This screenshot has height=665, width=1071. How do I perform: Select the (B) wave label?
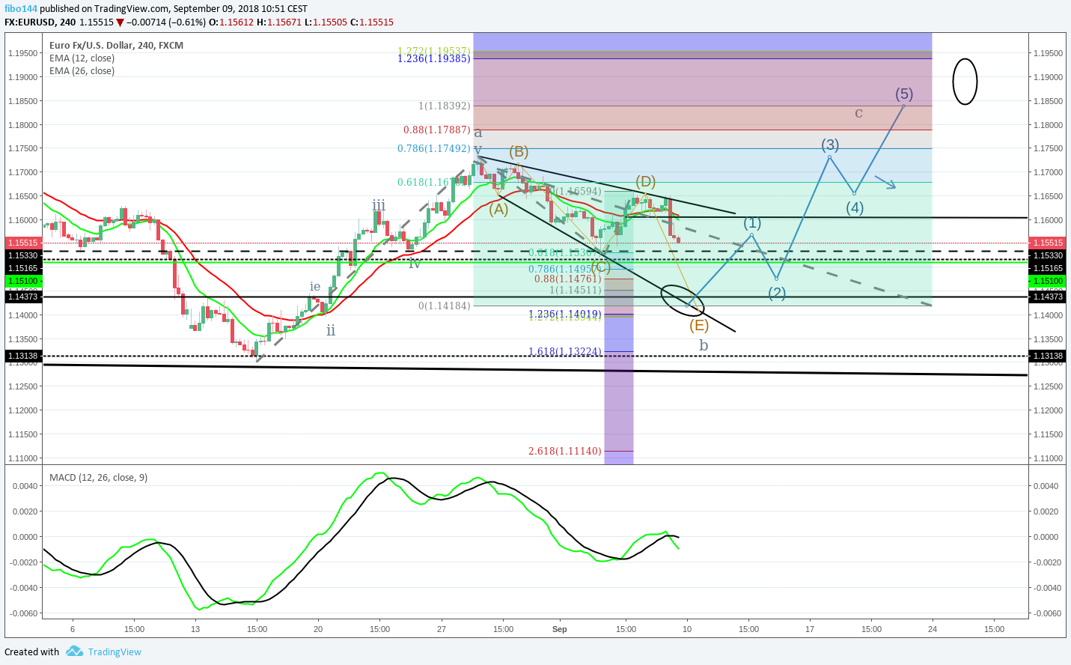pos(519,151)
